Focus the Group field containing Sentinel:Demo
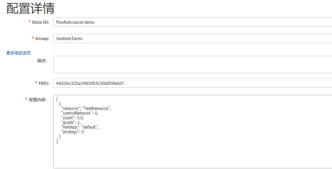The width and height of the screenshot is (332, 169). (192, 38)
